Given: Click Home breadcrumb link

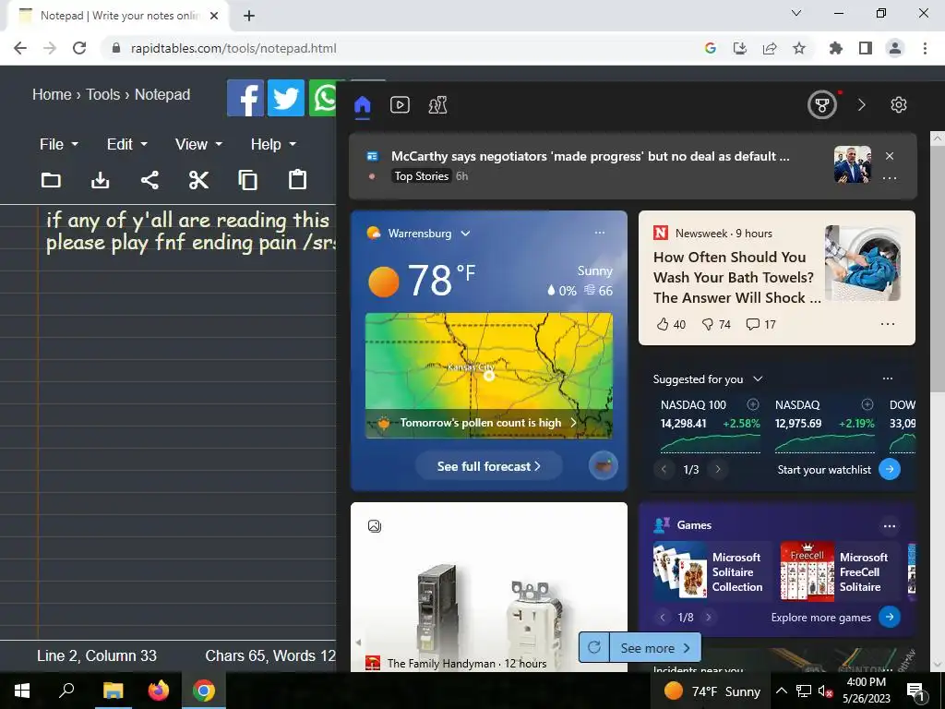Looking at the screenshot, I should pos(52,95).
